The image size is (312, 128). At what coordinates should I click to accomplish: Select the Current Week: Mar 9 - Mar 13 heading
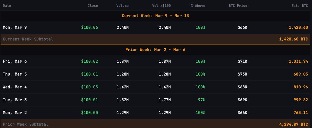click(x=155, y=16)
